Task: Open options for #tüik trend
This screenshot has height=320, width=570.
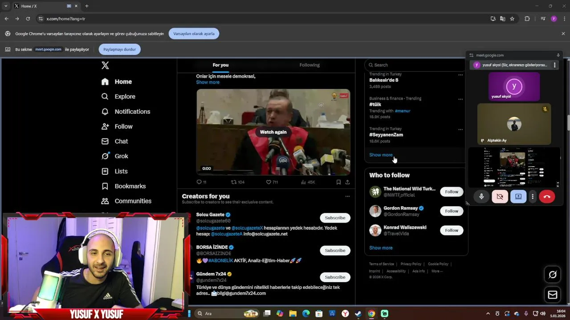Action: 460,99
